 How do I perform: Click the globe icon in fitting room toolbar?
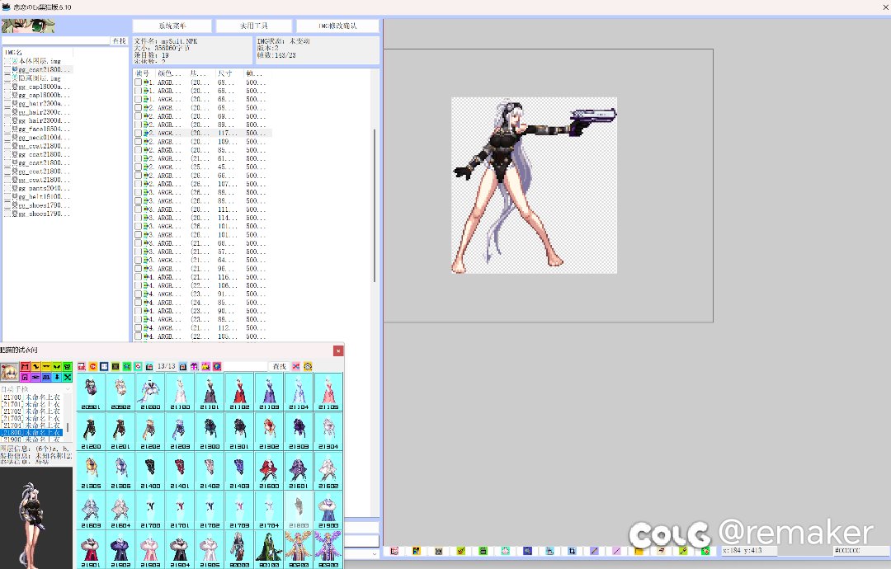[217, 366]
